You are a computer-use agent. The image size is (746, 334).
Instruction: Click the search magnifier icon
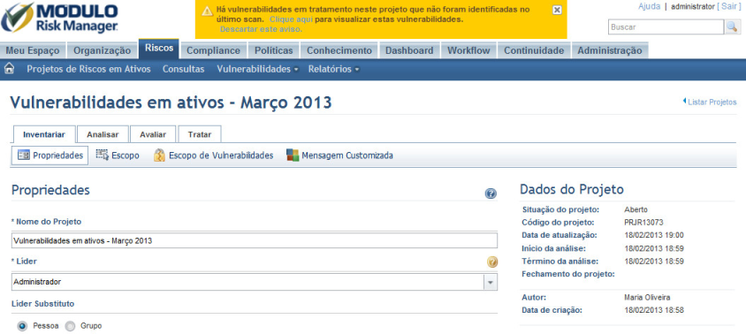[732, 27]
